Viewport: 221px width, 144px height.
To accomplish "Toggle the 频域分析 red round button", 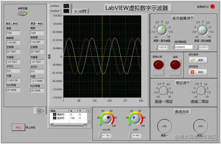I will tap(159, 64).
